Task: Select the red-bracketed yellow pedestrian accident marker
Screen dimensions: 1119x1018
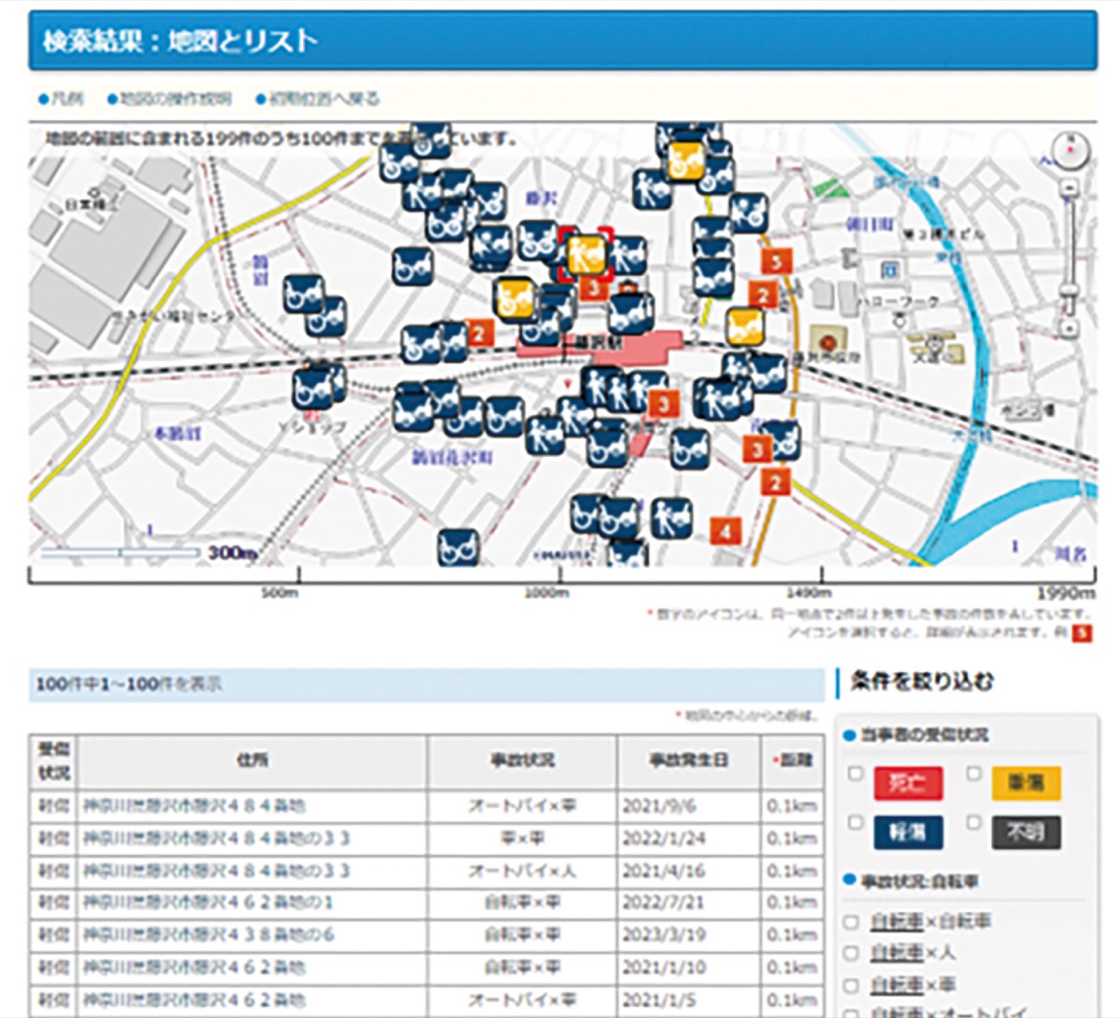Action: [587, 254]
